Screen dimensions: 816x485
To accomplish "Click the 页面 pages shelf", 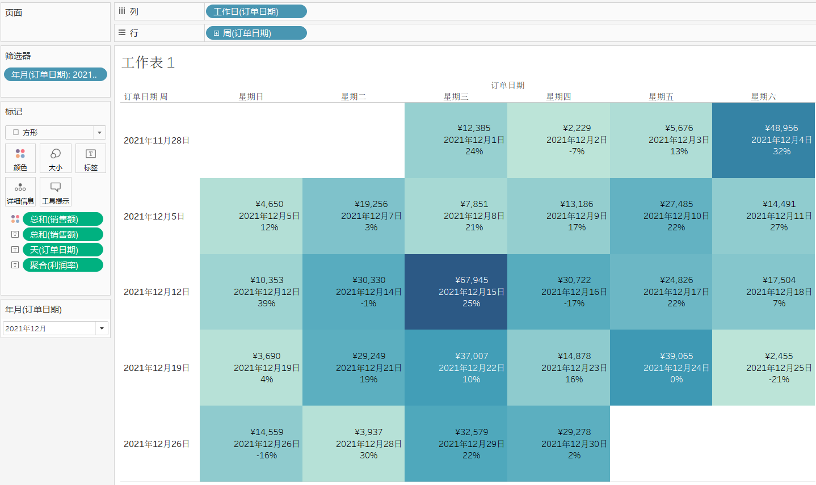I will [x=56, y=22].
